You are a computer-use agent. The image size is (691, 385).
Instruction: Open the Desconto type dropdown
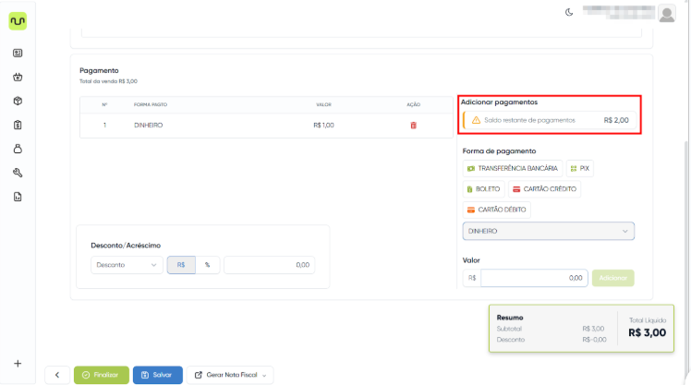126,265
